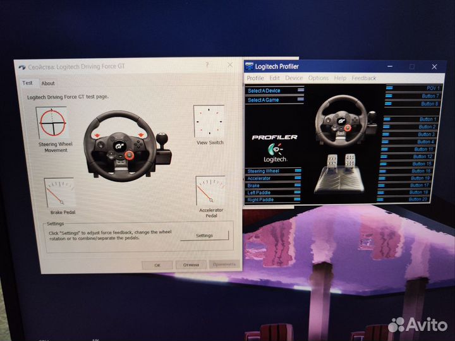Close the Logitech Profiler window
455x341 pixels.
434,67
